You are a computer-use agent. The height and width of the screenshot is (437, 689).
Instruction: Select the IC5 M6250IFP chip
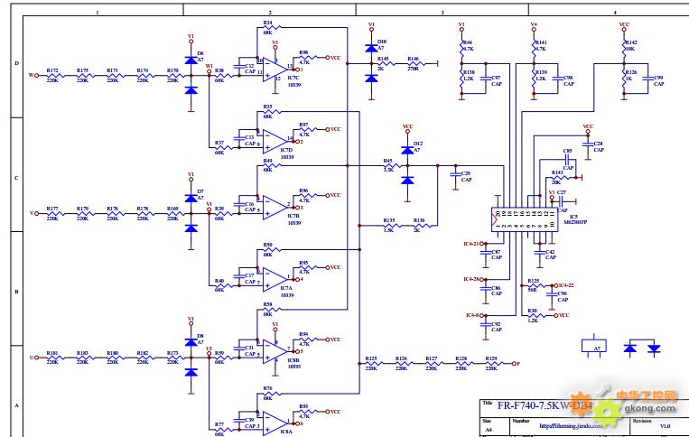(x=522, y=218)
